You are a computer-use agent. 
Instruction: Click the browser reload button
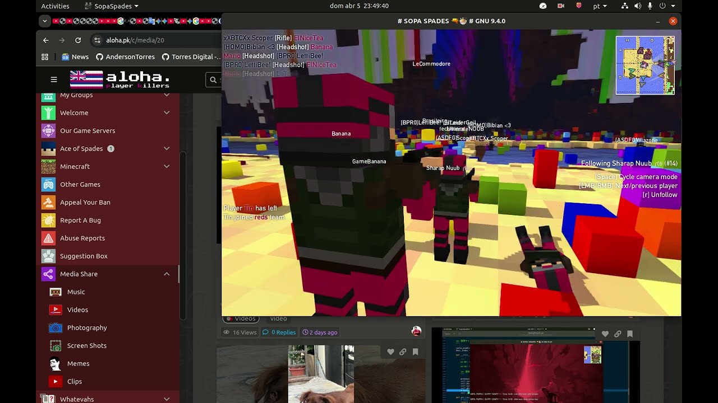coord(78,40)
